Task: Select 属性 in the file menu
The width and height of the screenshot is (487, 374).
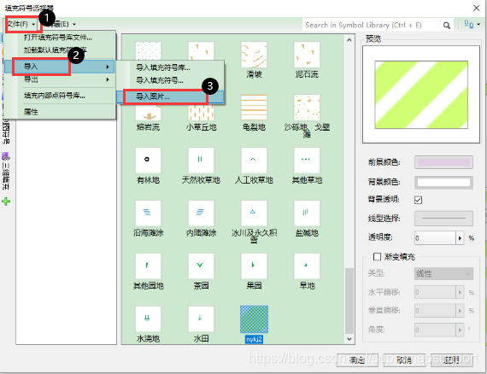Action: click(x=31, y=111)
